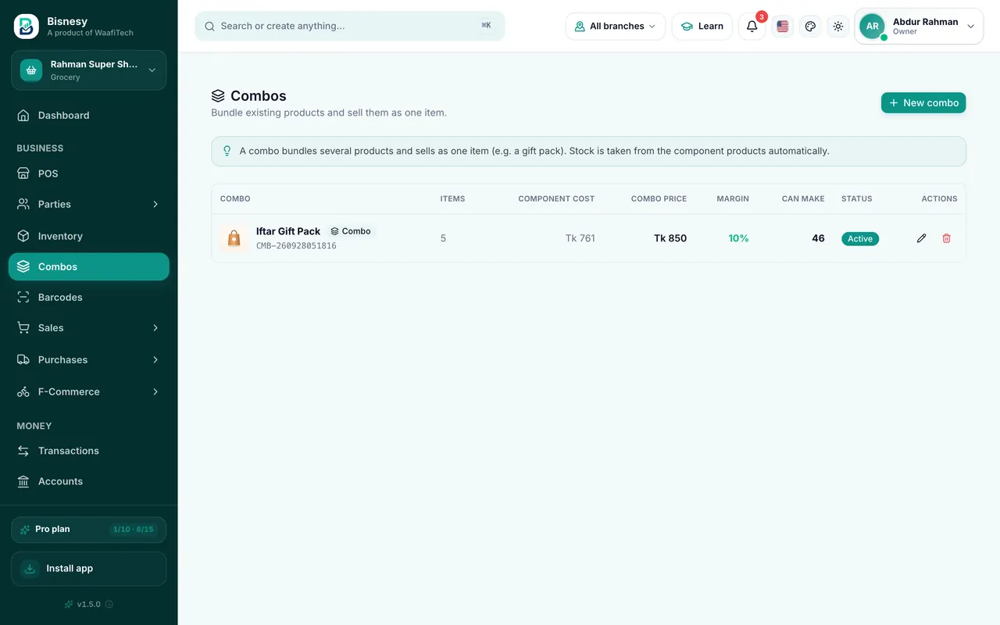Image resolution: width=1000 pixels, height=625 pixels.
Task: Expand the Sales submenu
Action: click(89, 328)
